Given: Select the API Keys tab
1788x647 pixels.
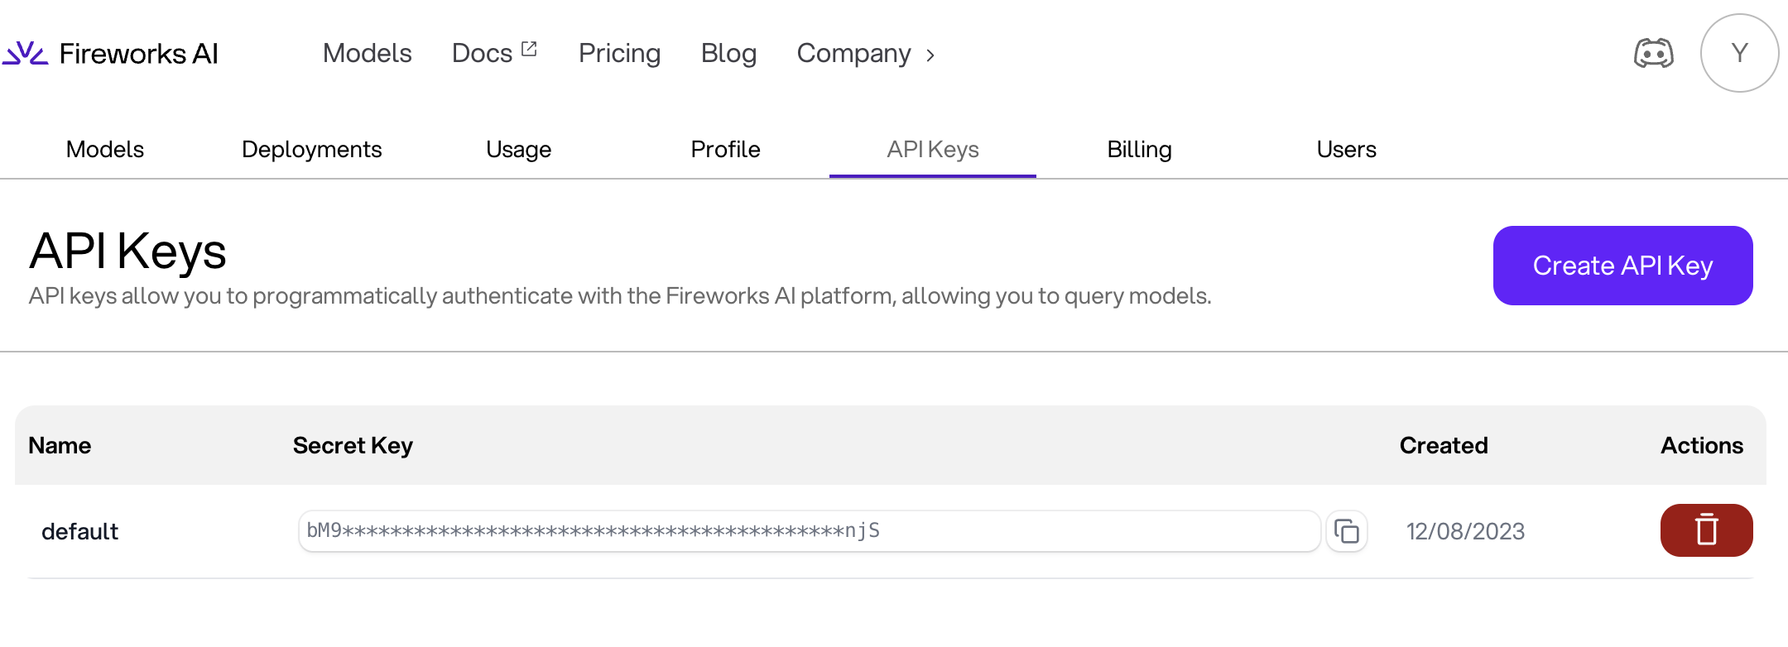Looking at the screenshot, I should point(933,150).
